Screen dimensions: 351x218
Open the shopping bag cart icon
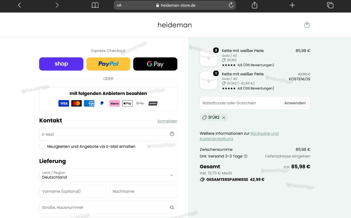307,25
